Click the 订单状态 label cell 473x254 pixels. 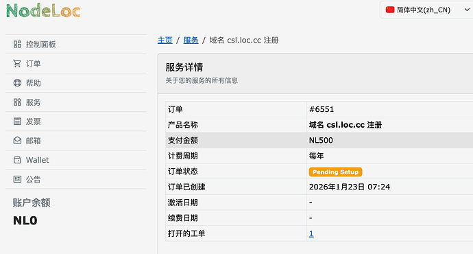point(236,172)
